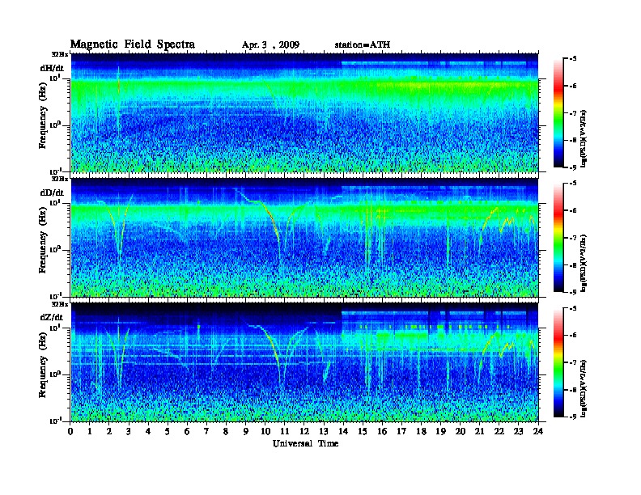Click the hour tick label '11'
Screen dimensions: 641x495
pyautogui.click(x=285, y=432)
